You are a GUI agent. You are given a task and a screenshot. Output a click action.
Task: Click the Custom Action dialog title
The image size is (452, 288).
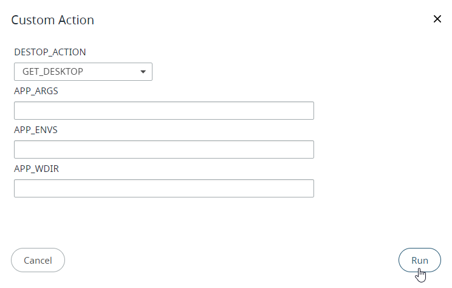click(53, 20)
